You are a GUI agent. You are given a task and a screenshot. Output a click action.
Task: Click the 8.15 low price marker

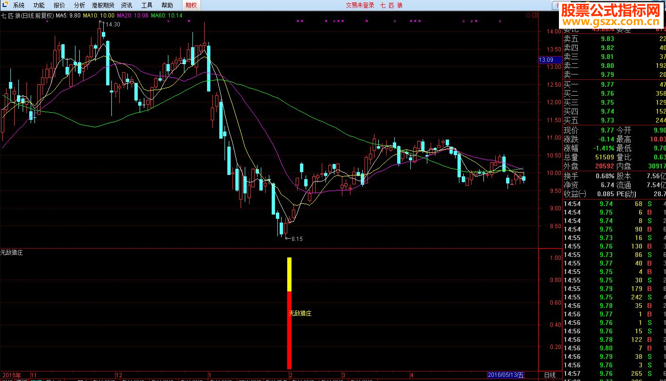297,239
